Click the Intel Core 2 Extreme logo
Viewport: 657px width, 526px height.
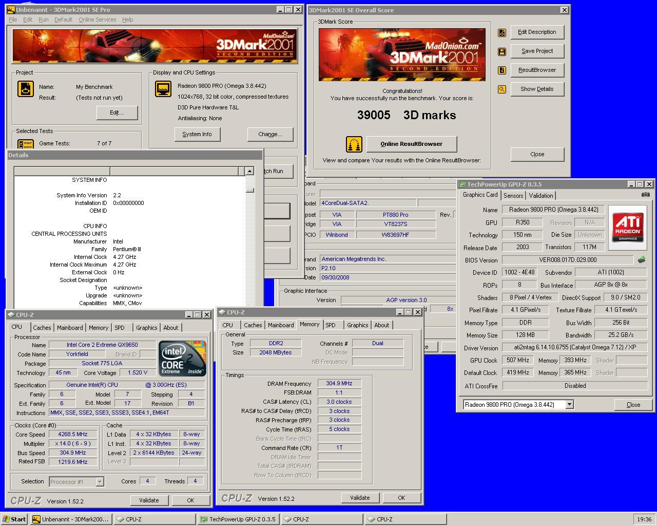(x=182, y=359)
